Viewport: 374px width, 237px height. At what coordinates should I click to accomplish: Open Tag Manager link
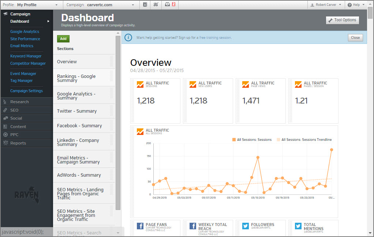(22, 80)
